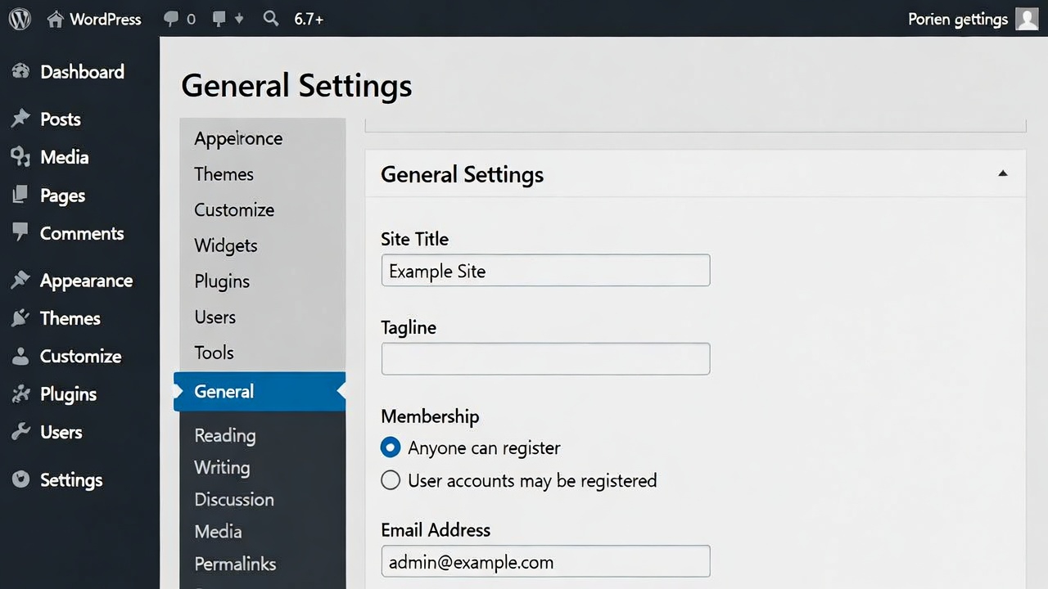Screen dimensions: 1048x589
Task: Click the Email Address input field
Action: tap(545, 562)
